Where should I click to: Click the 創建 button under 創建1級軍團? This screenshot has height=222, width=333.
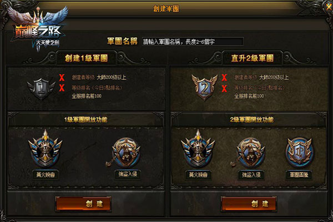tap(83, 204)
